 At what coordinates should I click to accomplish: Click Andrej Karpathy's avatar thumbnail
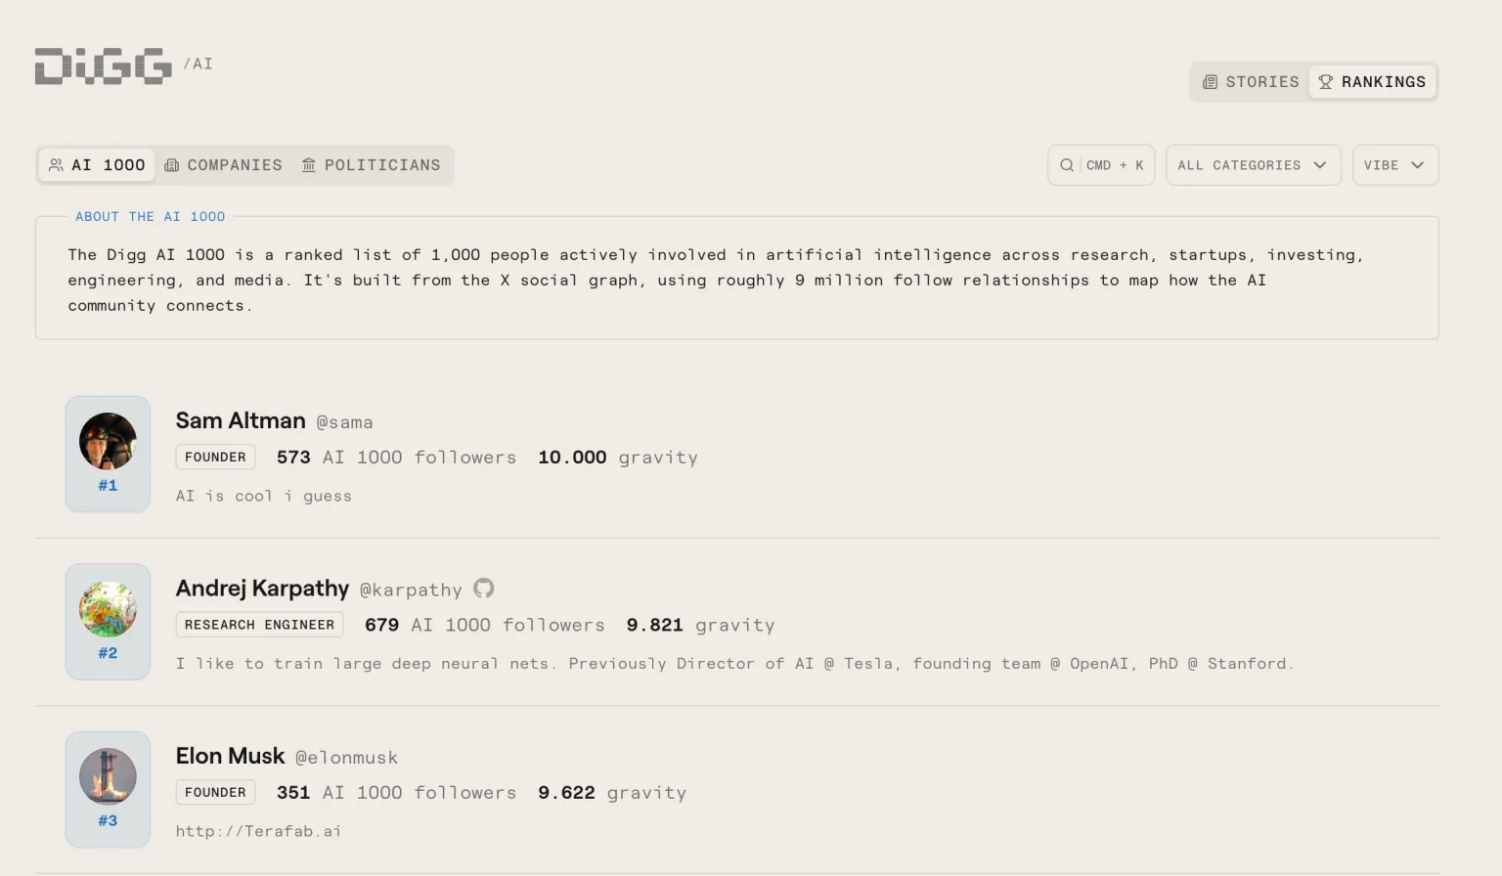108,609
